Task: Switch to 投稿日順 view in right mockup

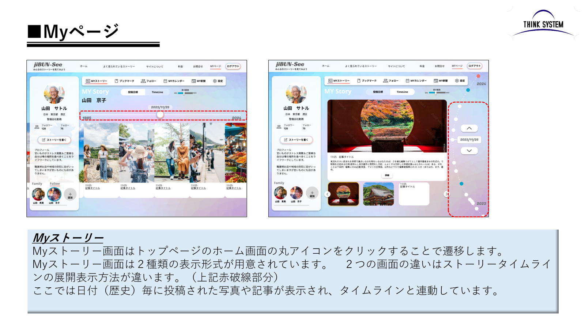Action: pyautogui.click(x=378, y=92)
